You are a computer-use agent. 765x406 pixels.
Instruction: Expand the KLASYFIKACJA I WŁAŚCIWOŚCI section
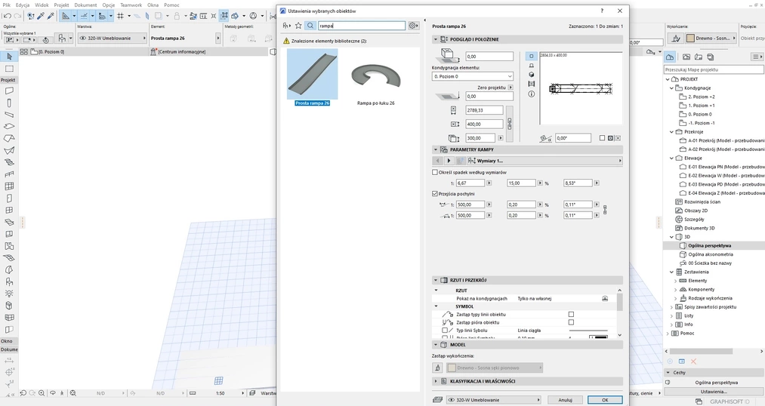[x=435, y=381]
